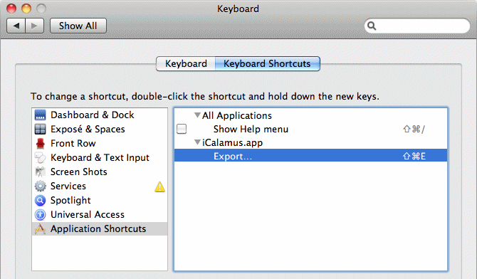Collapse the iCalamus.app disclosure triangle
Image resolution: width=477 pixels, height=279 pixels.
pyautogui.click(x=197, y=142)
